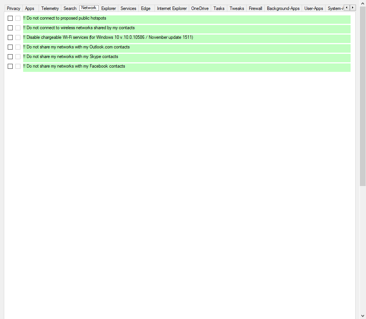The image size is (366, 319).
Task: Switch to the Services tab
Action: tap(128, 8)
